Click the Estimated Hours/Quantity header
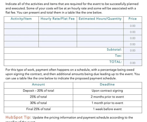The width and height of the screenshot is (147, 122). coord(100,19)
